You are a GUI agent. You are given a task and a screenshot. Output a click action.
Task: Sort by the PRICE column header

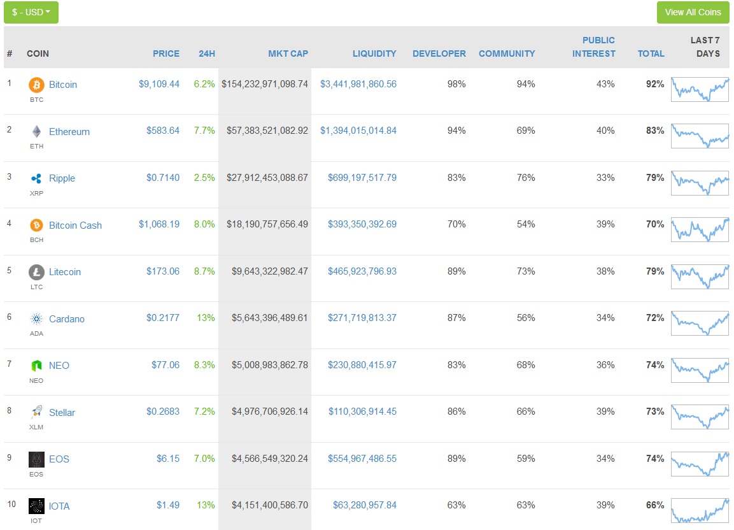[x=166, y=54]
